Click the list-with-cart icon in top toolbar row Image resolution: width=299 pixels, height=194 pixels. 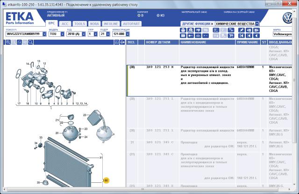coord(231,30)
